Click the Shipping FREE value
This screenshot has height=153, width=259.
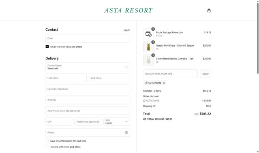click(208, 106)
